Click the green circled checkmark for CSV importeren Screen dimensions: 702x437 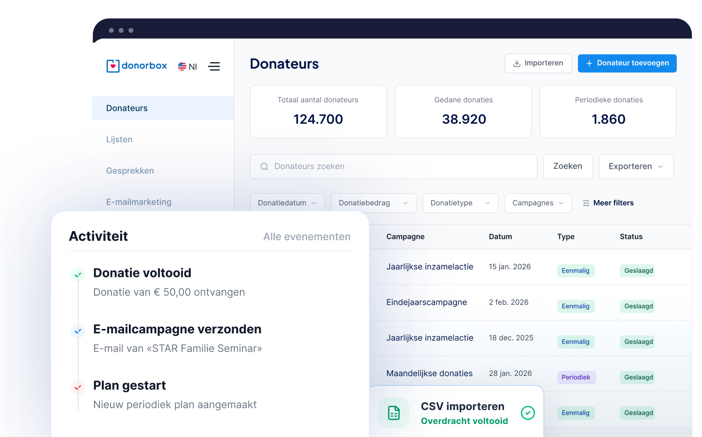click(528, 413)
